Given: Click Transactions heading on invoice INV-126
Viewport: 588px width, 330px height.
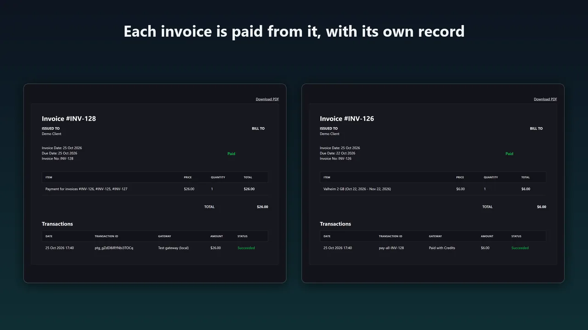Looking at the screenshot, I should click(x=335, y=224).
